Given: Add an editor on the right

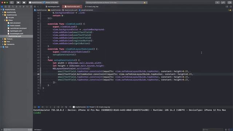Looking at the screenshot, I should point(231,7).
